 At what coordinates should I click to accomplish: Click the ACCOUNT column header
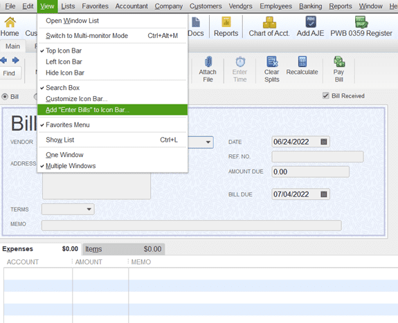23,262
